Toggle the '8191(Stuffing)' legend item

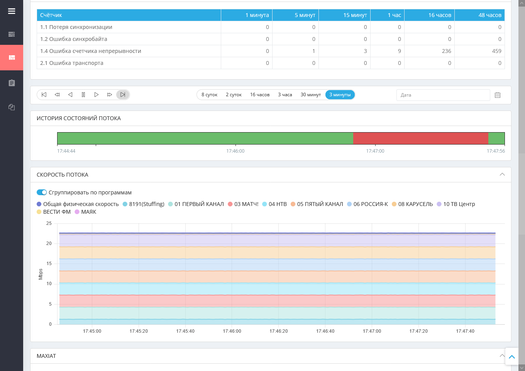(x=144, y=204)
